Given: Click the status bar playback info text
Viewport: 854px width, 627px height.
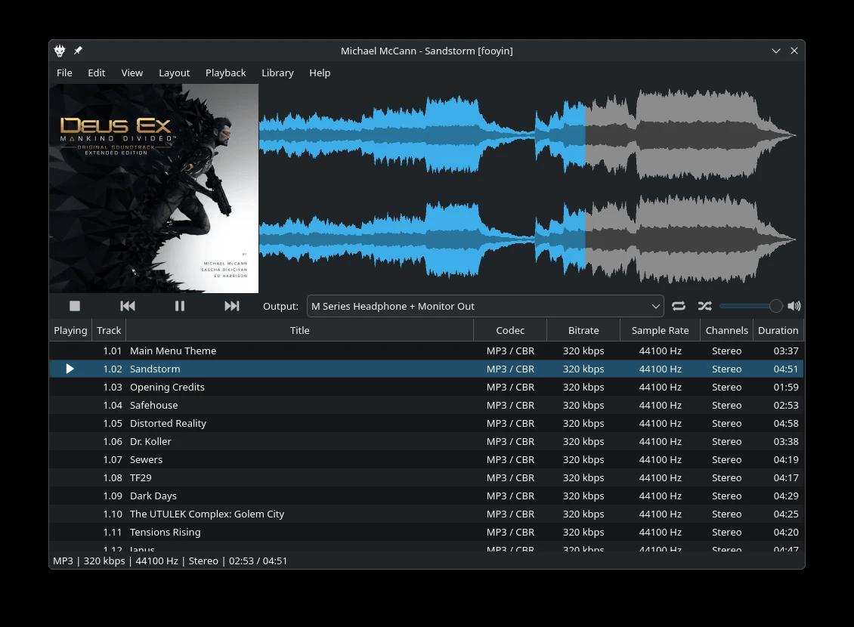Looking at the screenshot, I should 170,561.
